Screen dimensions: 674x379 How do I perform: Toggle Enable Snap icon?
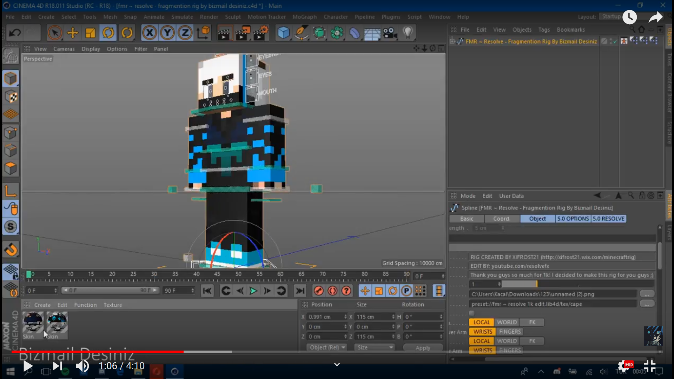[11, 227]
